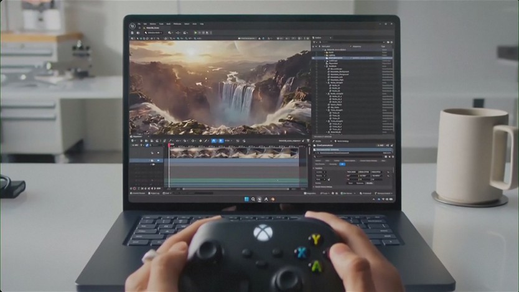Save the level with the toolbar Save icon
The image size is (519, 292).
coord(133,33)
